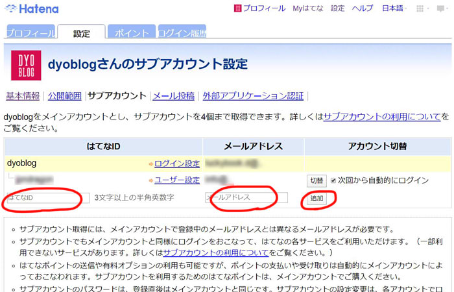Screen dimensions: 454x292
Task: Click the サブアカウント current section label
Action: [x=117, y=96]
